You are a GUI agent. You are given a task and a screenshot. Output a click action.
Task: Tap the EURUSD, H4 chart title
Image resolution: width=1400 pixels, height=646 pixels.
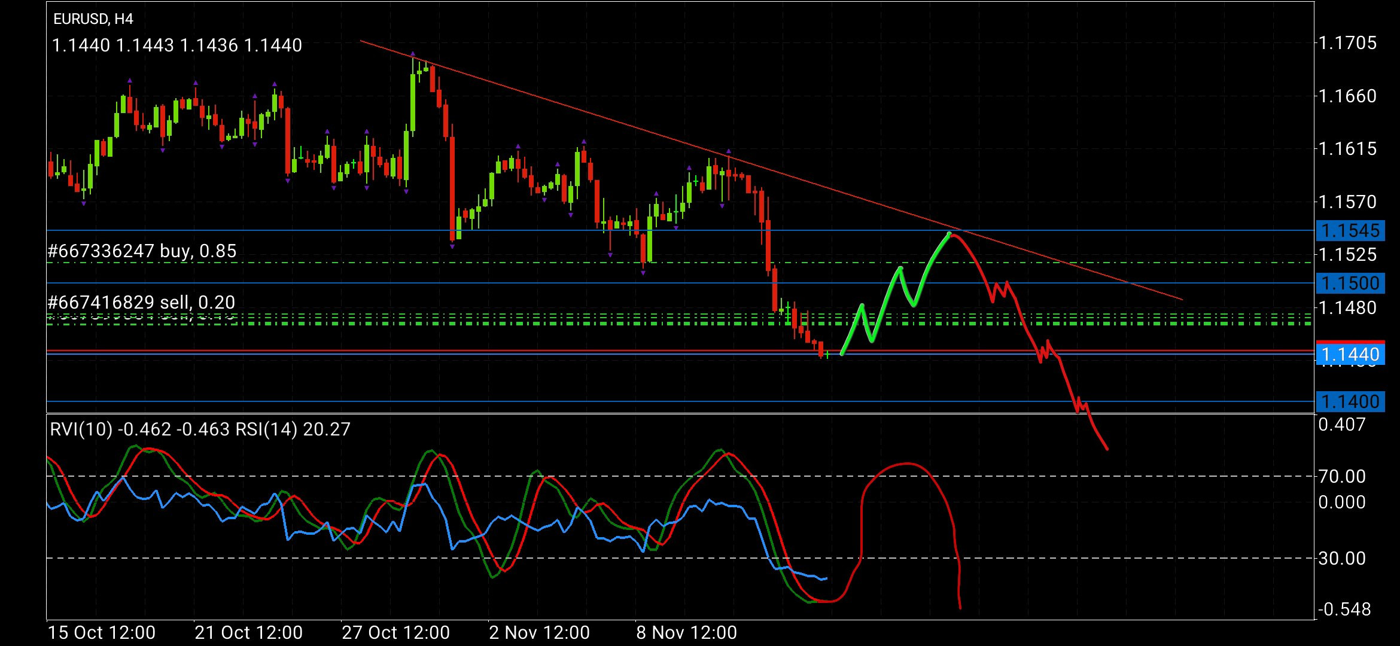click(x=93, y=19)
